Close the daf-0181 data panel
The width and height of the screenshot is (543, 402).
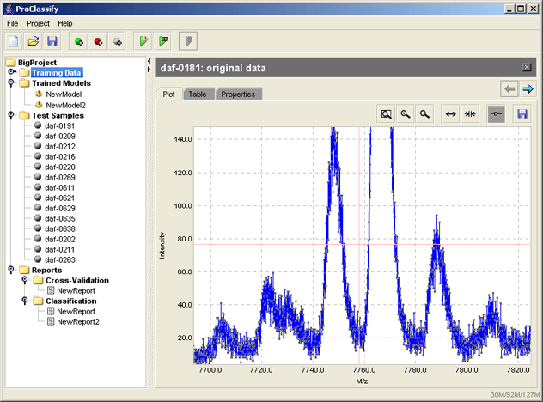click(x=527, y=67)
